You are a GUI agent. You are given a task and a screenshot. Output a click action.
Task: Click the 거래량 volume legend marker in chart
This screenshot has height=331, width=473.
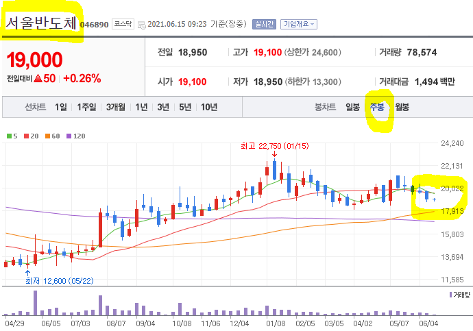[x=450, y=295]
